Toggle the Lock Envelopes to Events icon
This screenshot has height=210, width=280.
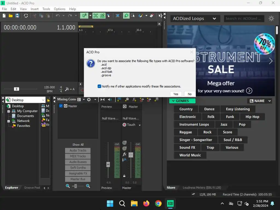tap(102, 16)
